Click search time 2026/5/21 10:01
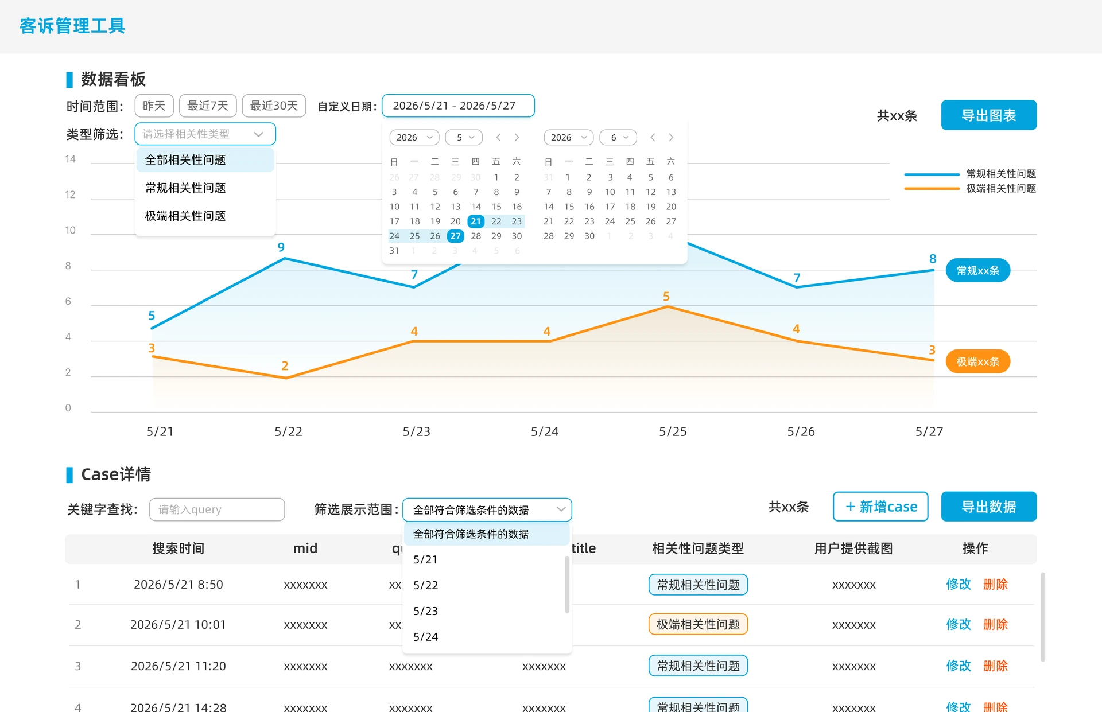Image resolution: width=1102 pixels, height=712 pixels. tap(178, 624)
